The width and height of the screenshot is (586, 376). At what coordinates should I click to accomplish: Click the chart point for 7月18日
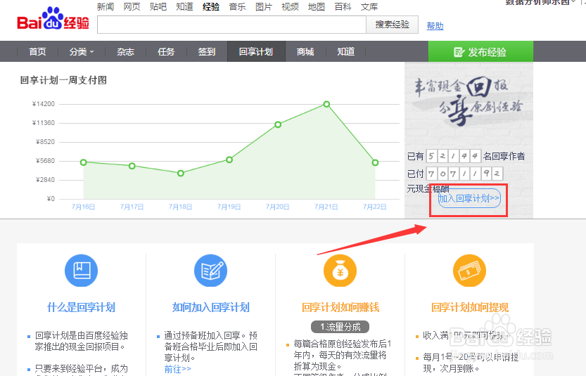[181, 174]
